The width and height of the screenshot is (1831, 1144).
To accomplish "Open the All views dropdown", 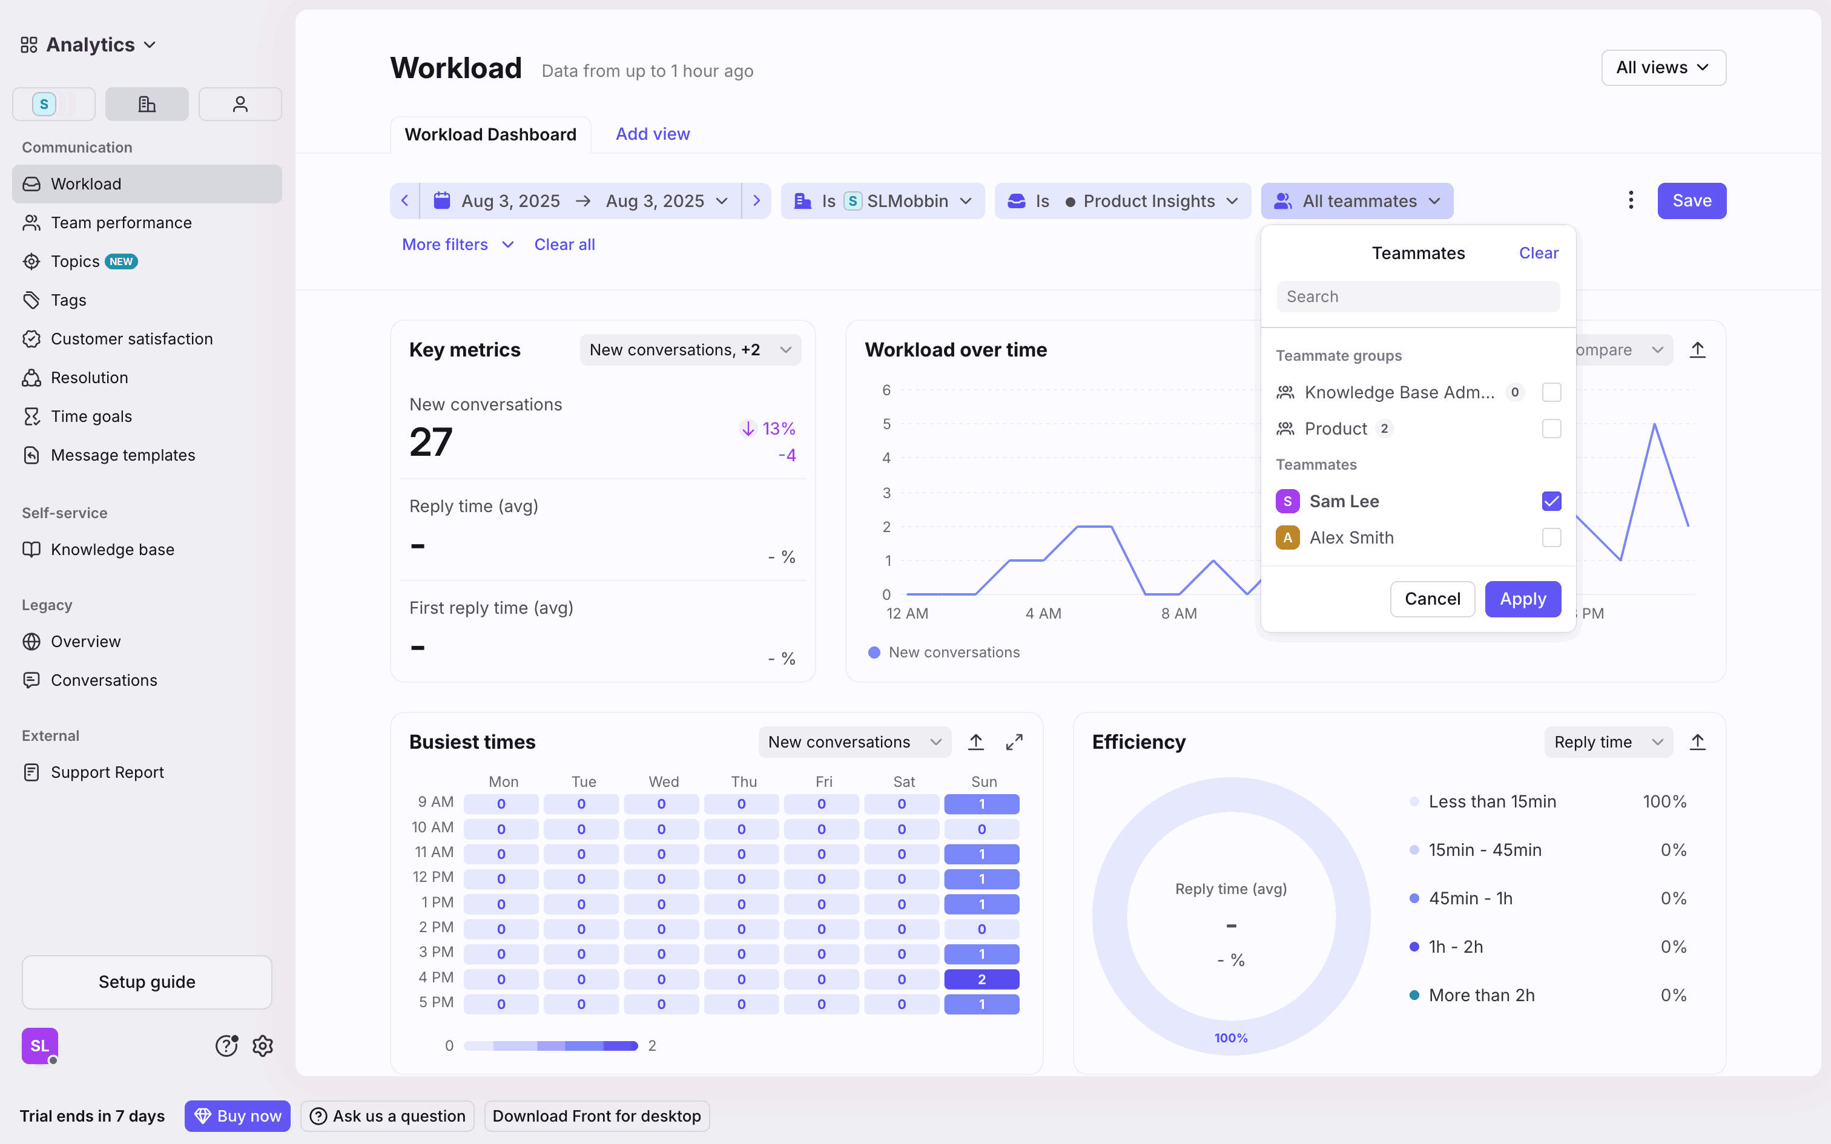I will [1663, 68].
